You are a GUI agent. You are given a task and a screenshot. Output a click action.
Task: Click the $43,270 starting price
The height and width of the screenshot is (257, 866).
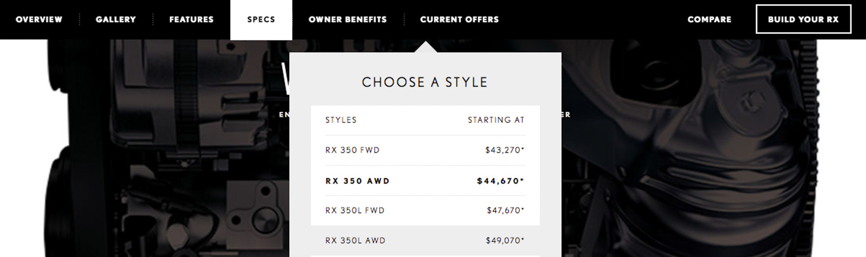coord(504,150)
